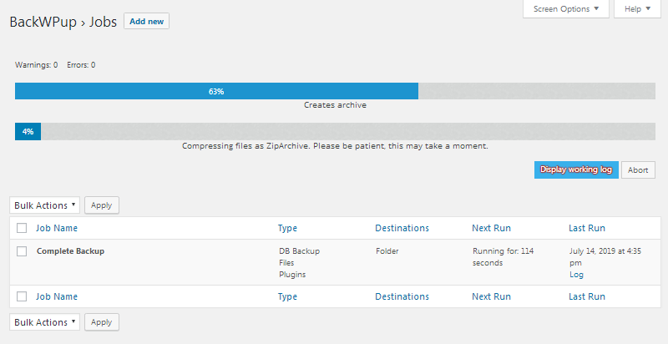The width and height of the screenshot is (668, 344).
Task: Tick the select-all checkbox in table header
Action: [22, 228]
